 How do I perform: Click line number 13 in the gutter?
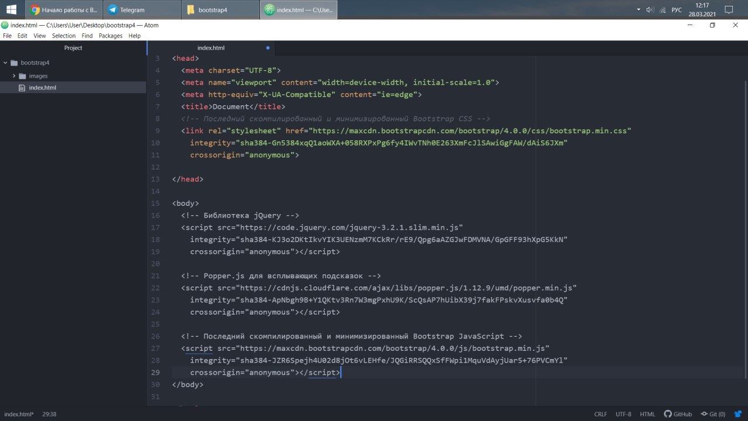pos(155,180)
